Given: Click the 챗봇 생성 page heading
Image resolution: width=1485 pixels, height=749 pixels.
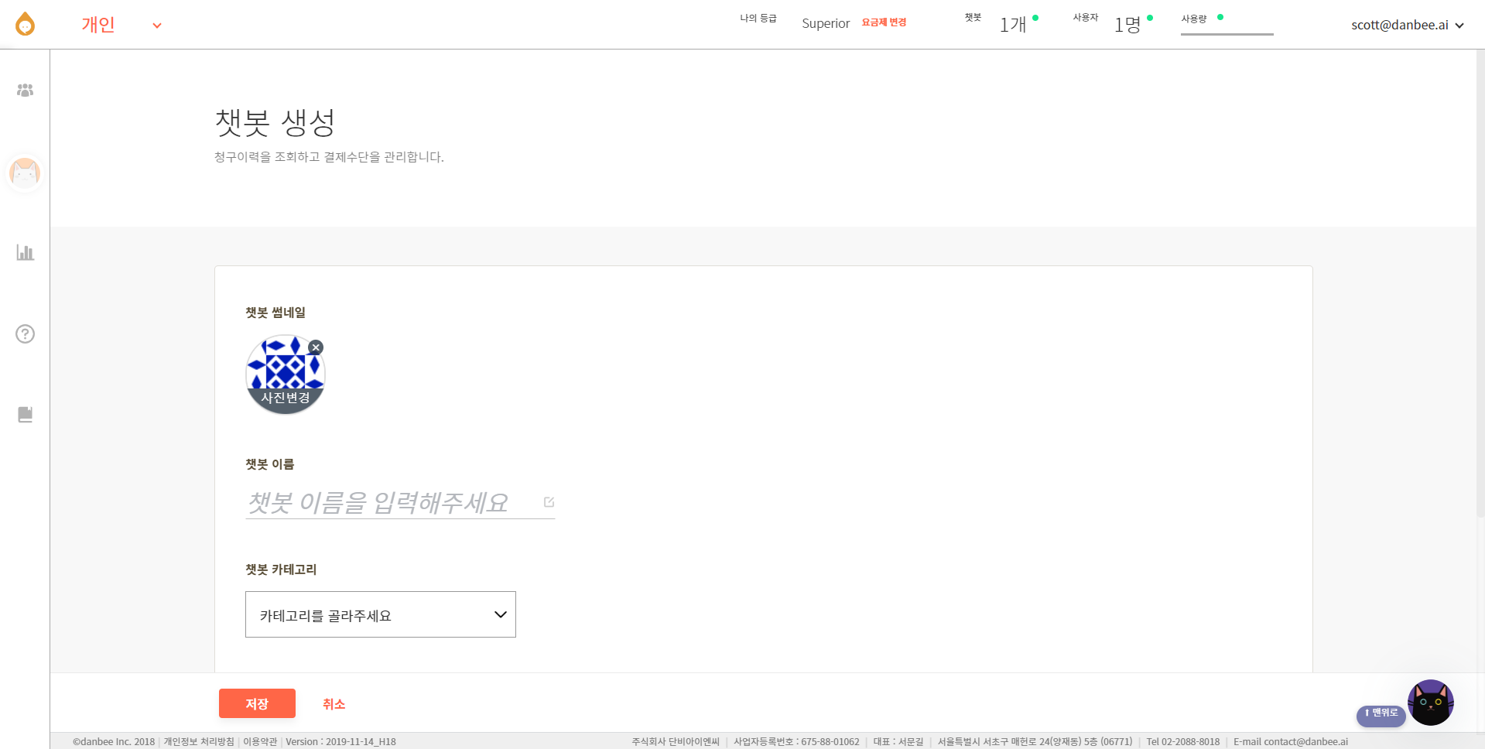Looking at the screenshot, I should [275, 122].
